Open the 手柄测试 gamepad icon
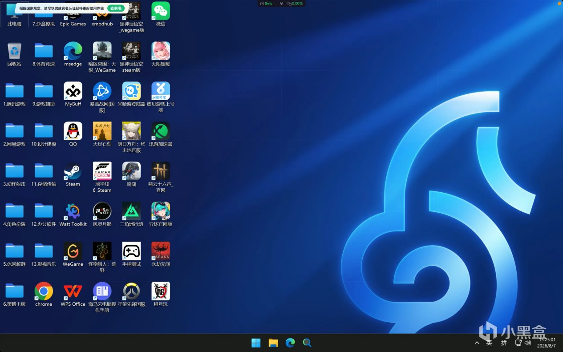 [131, 251]
